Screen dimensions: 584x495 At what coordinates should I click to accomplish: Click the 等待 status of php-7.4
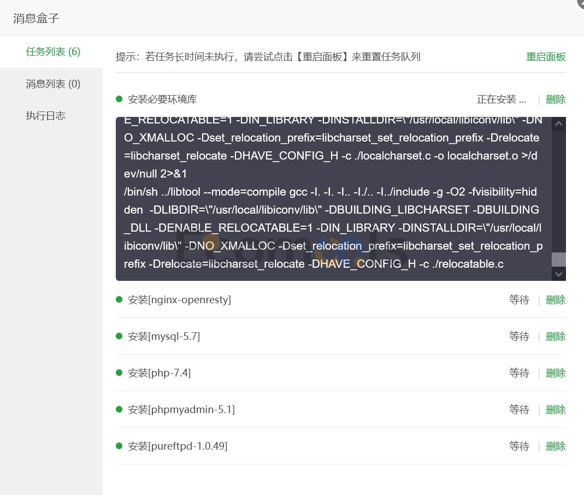(x=519, y=373)
